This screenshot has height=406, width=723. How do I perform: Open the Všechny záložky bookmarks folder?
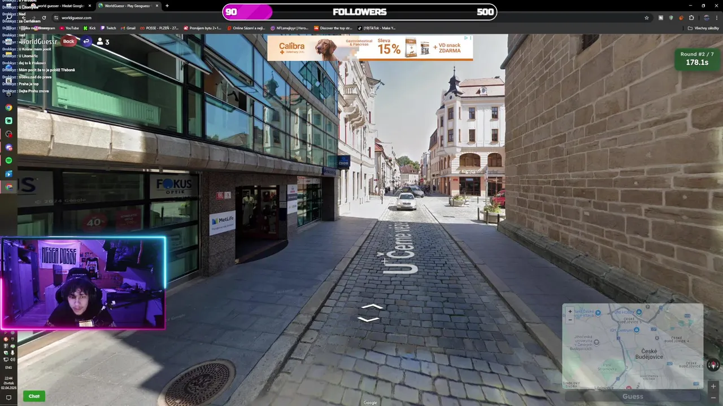(703, 28)
